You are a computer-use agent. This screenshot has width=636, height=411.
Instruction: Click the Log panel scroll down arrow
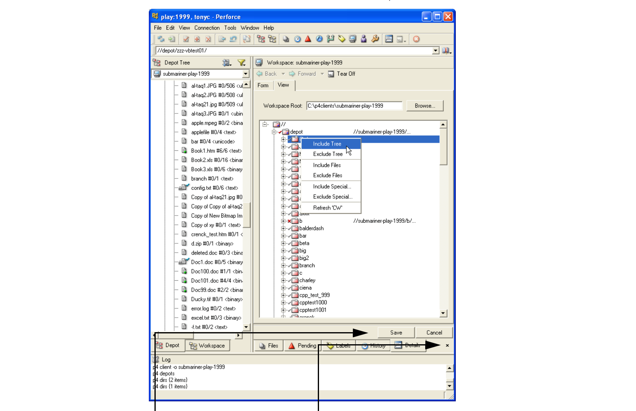pyautogui.click(x=449, y=386)
